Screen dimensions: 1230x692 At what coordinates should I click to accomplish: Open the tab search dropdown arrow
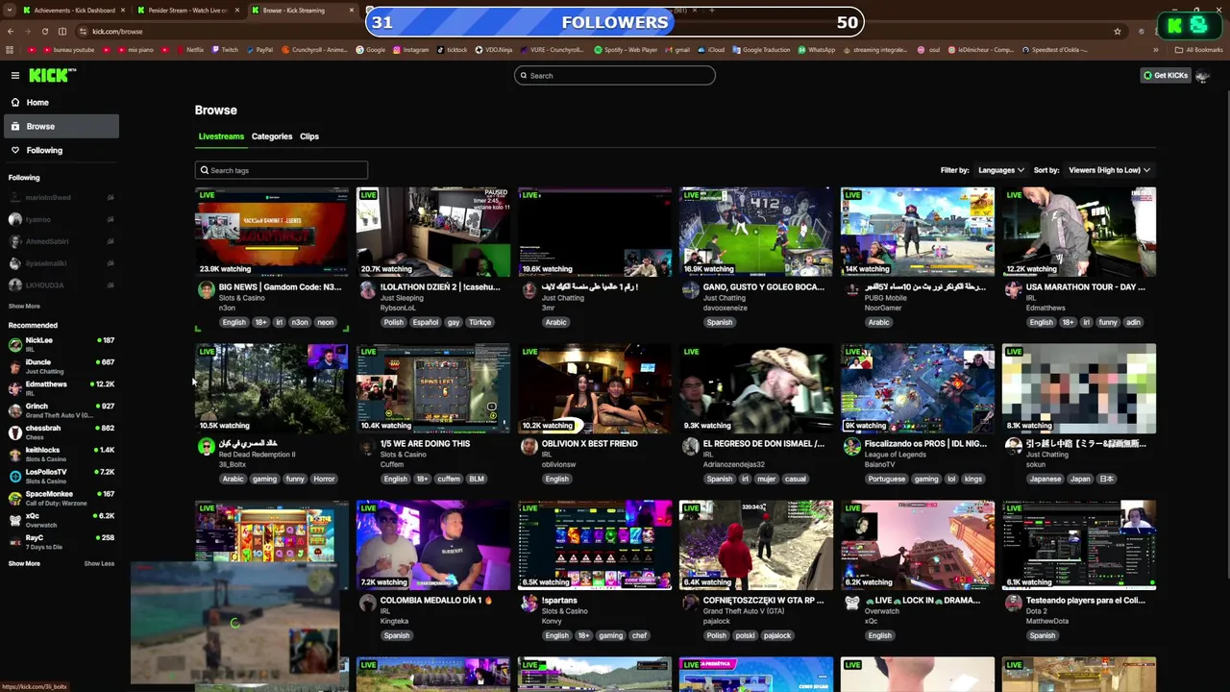click(11, 11)
